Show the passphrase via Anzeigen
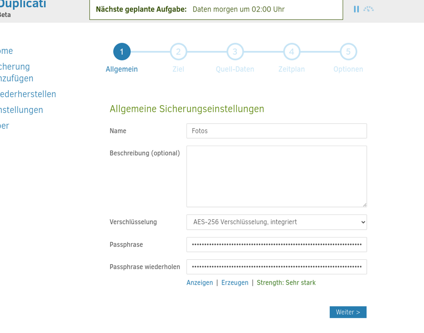Viewport: 424px width, 333px height. tap(199, 283)
